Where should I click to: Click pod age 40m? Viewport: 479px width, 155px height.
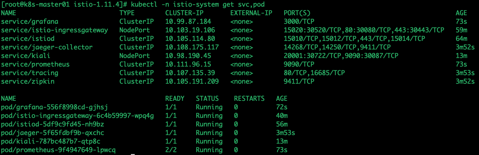(x=282, y=116)
